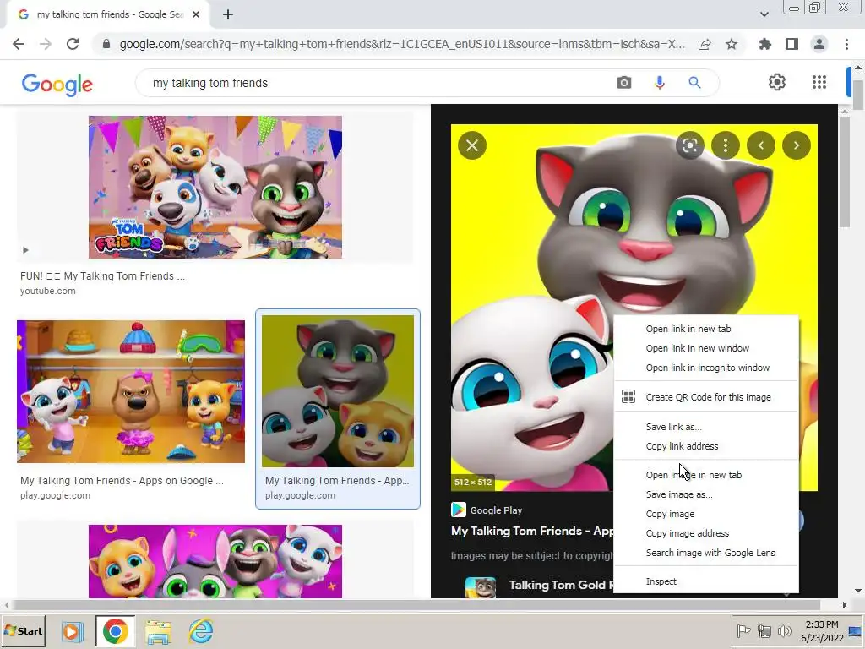865x649 pixels.
Task: Launch Internet Explorer from the taskbar
Action: 201,631
